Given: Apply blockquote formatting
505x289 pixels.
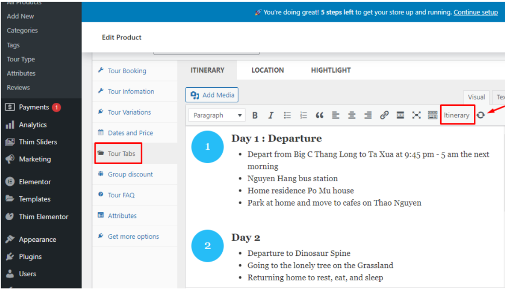Looking at the screenshot, I should 319,115.
